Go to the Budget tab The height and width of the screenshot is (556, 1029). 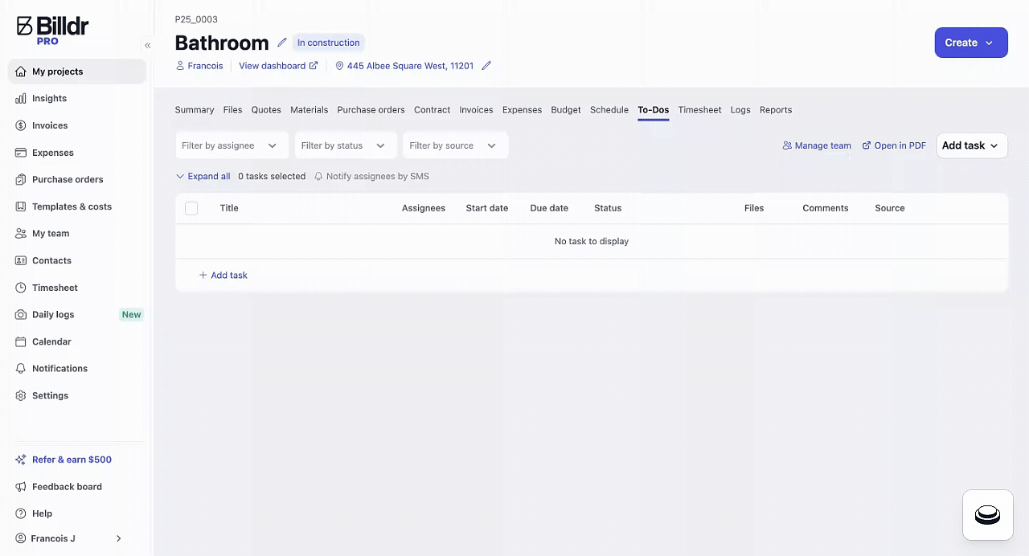pos(566,110)
